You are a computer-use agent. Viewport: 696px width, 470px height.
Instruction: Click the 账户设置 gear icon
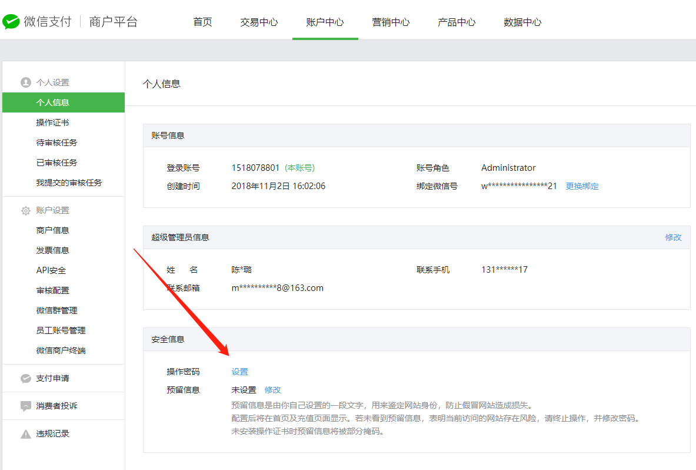pyautogui.click(x=25, y=210)
